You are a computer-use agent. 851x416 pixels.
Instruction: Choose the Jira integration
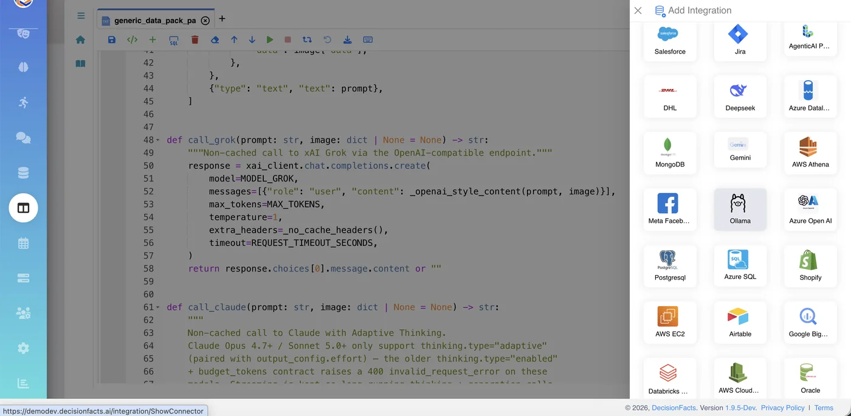740,41
